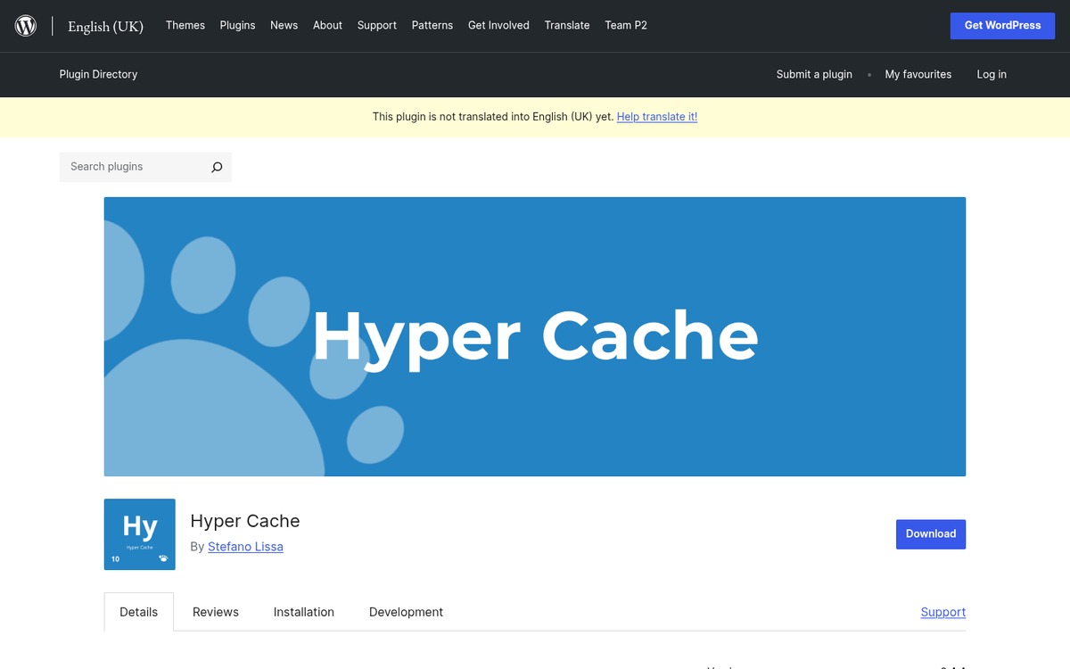Open the English (UK) locale selector
Image resolution: width=1070 pixels, height=669 pixels.
tap(105, 26)
